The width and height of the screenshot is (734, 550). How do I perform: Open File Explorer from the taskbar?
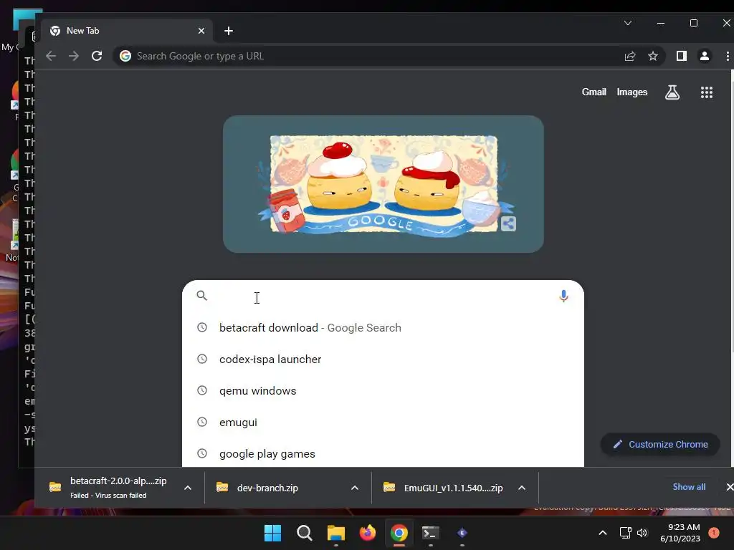tap(335, 533)
